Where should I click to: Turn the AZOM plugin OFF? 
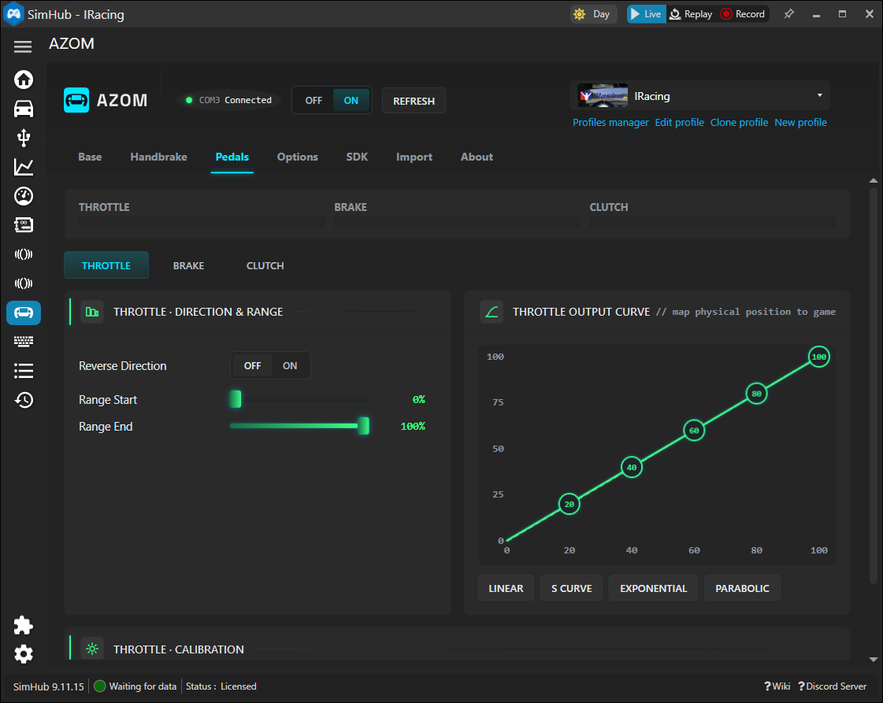click(314, 100)
